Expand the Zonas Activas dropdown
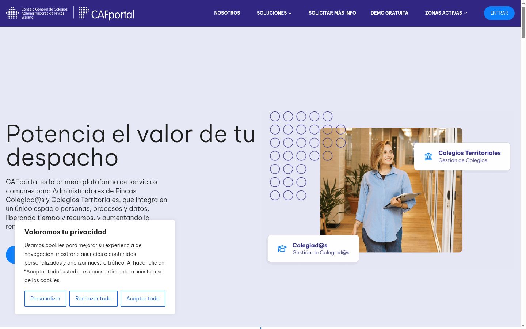This screenshot has width=526, height=329. 446,13
